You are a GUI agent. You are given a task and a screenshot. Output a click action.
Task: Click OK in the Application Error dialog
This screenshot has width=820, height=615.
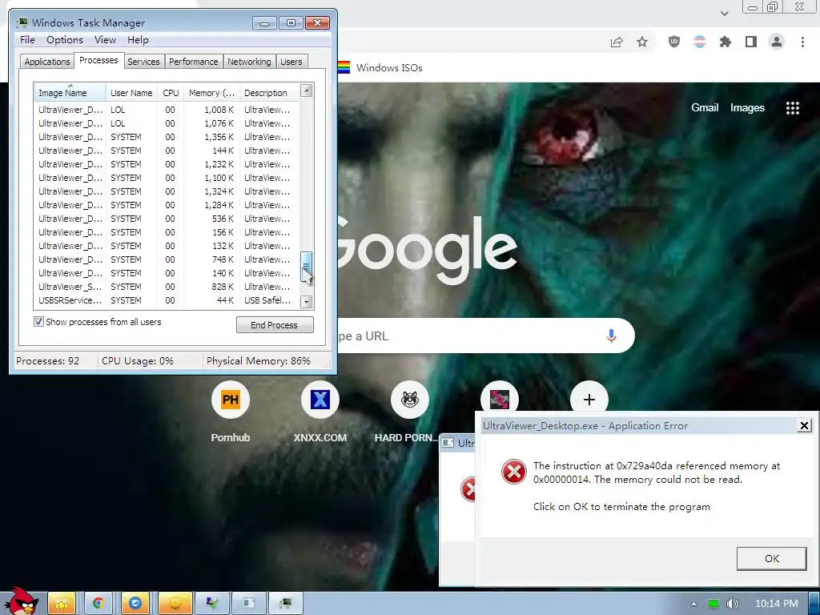click(771, 558)
